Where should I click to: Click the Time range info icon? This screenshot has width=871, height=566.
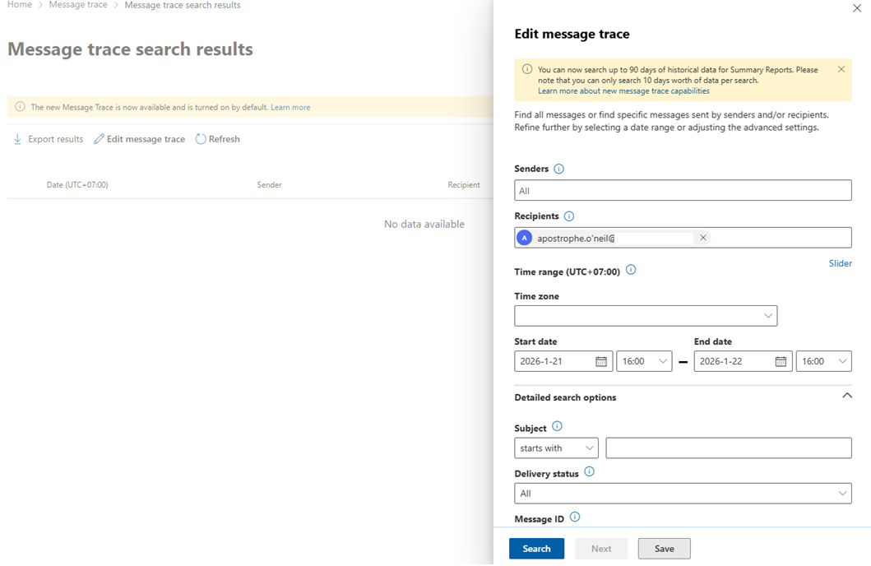[x=631, y=270]
